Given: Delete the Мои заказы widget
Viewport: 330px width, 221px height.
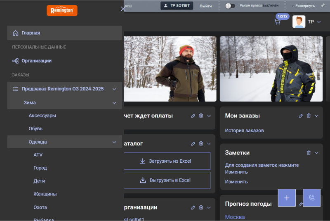Looking at the screenshot, I should coord(309,116).
